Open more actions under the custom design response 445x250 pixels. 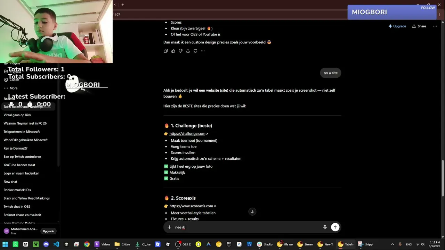pos(203,51)
